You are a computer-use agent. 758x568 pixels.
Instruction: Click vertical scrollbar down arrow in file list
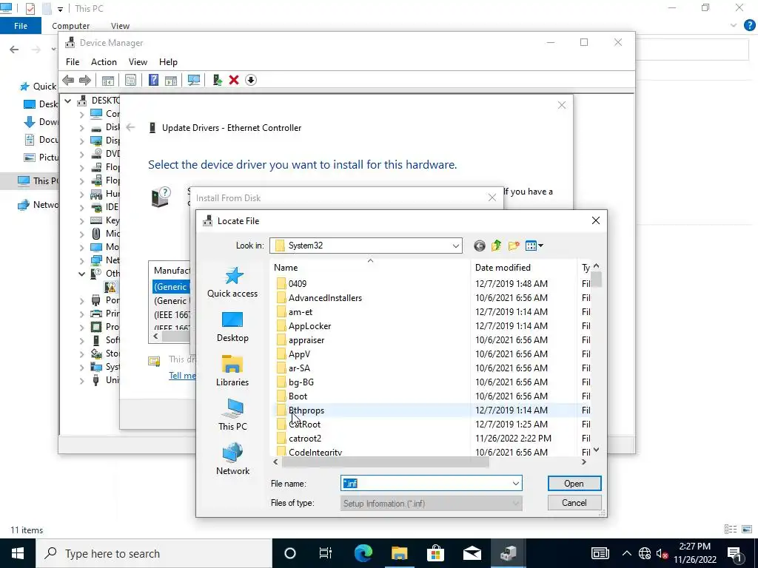(x=596, y=450)
